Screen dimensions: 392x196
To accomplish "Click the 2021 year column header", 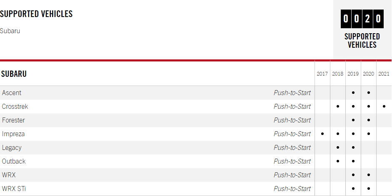I will [384, 74].
